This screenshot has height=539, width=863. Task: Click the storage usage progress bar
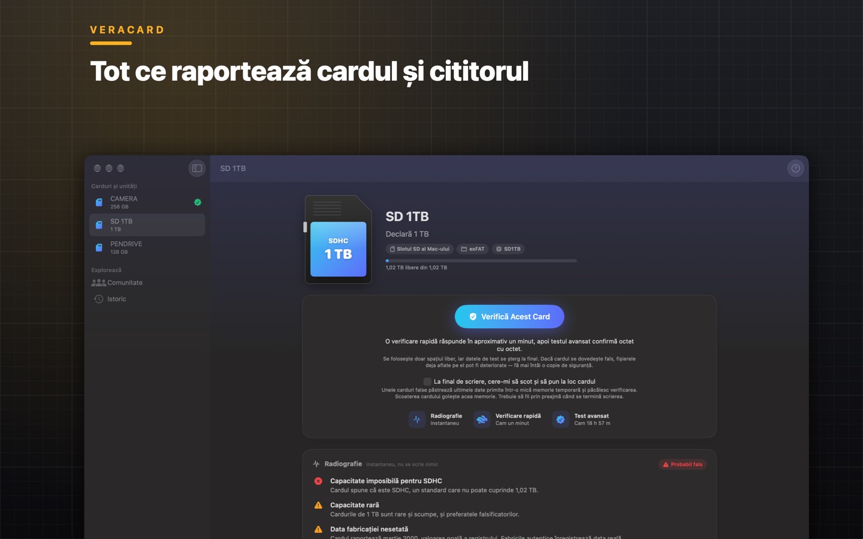(481, 261)
